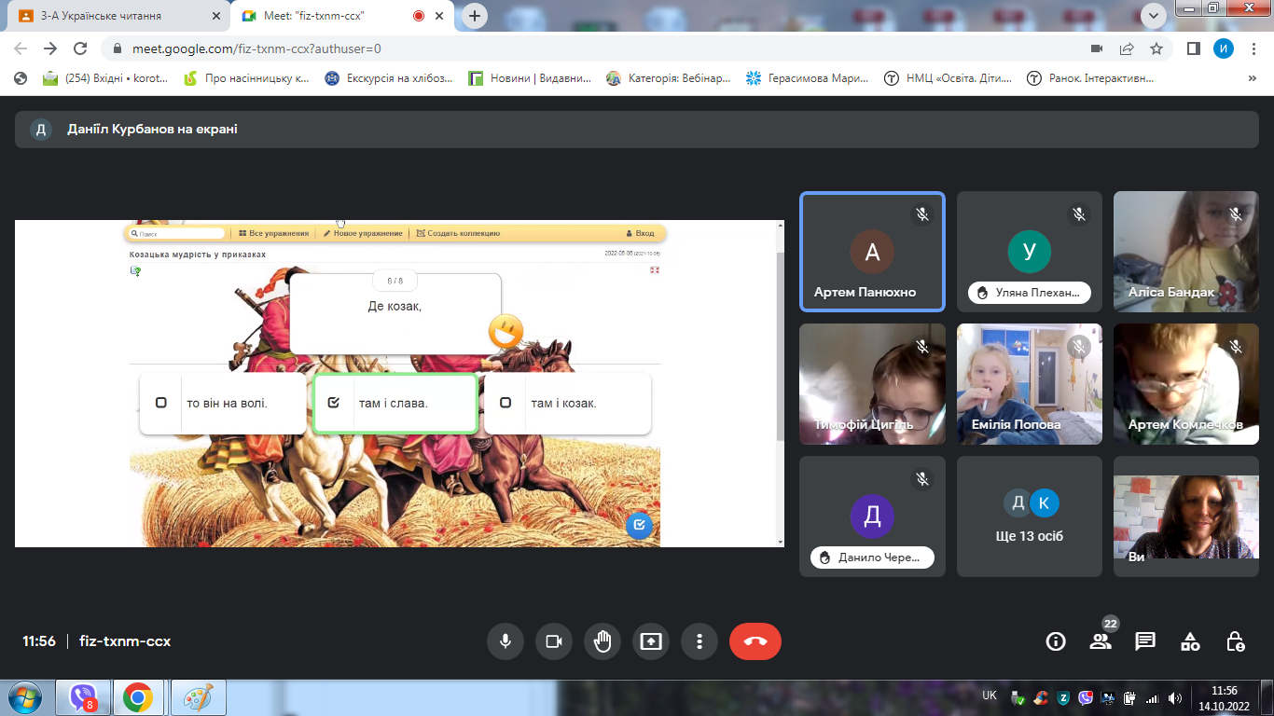Select Артем Комлєчков video tile
This screenshot has height=716, width=1274.
(x=1186, y=383)
